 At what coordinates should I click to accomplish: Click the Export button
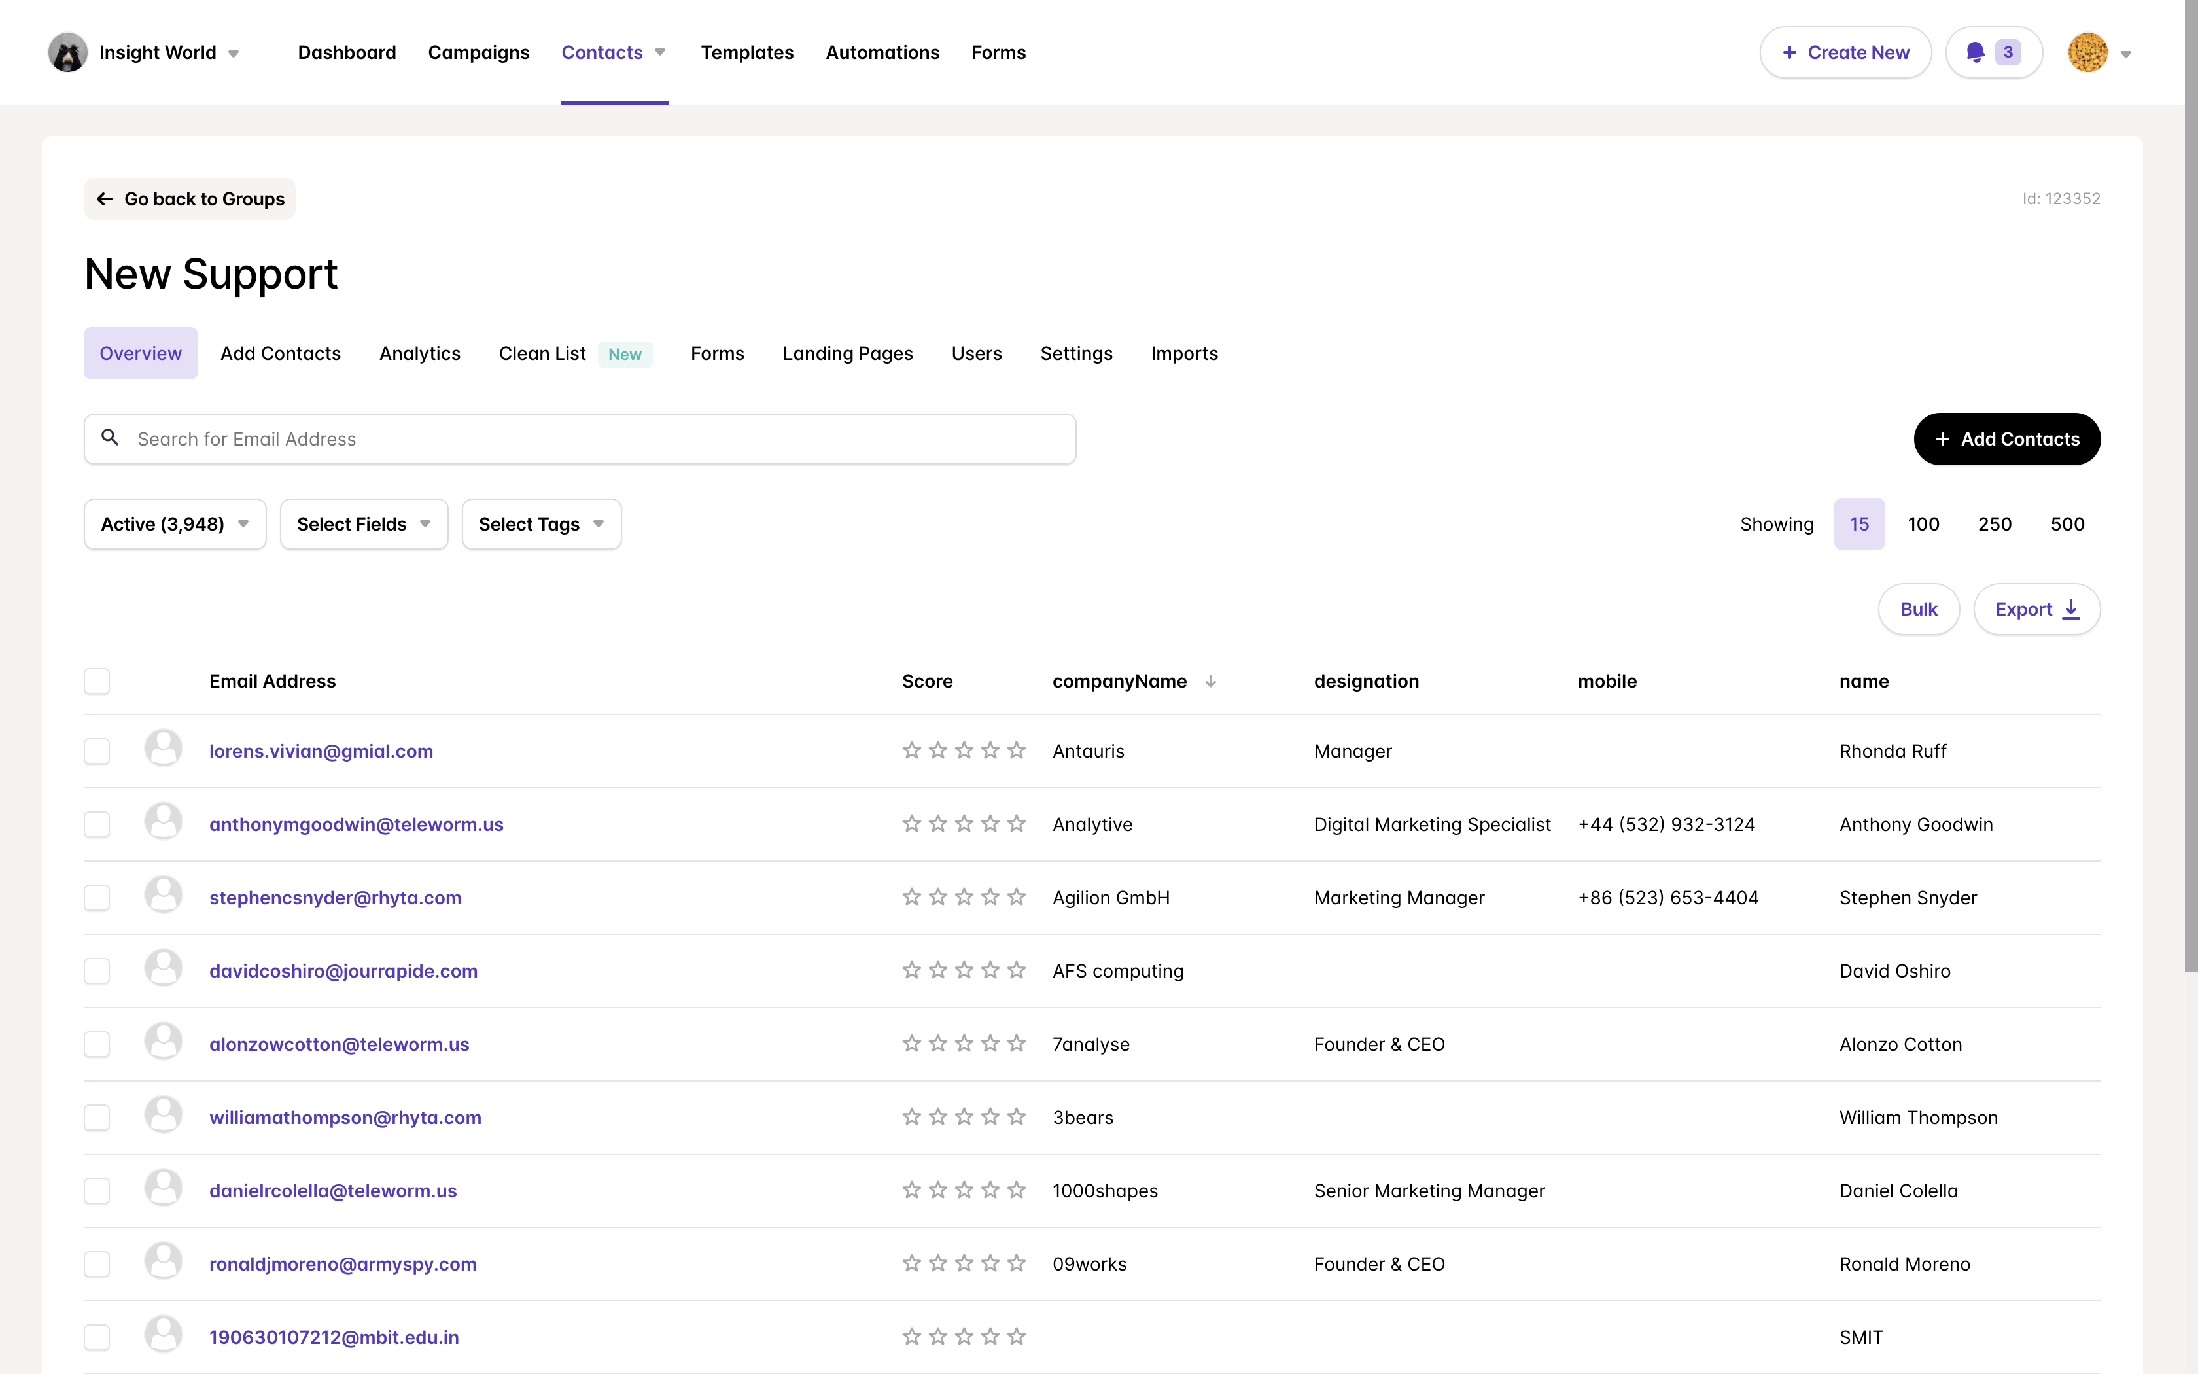coord(2036,609)
